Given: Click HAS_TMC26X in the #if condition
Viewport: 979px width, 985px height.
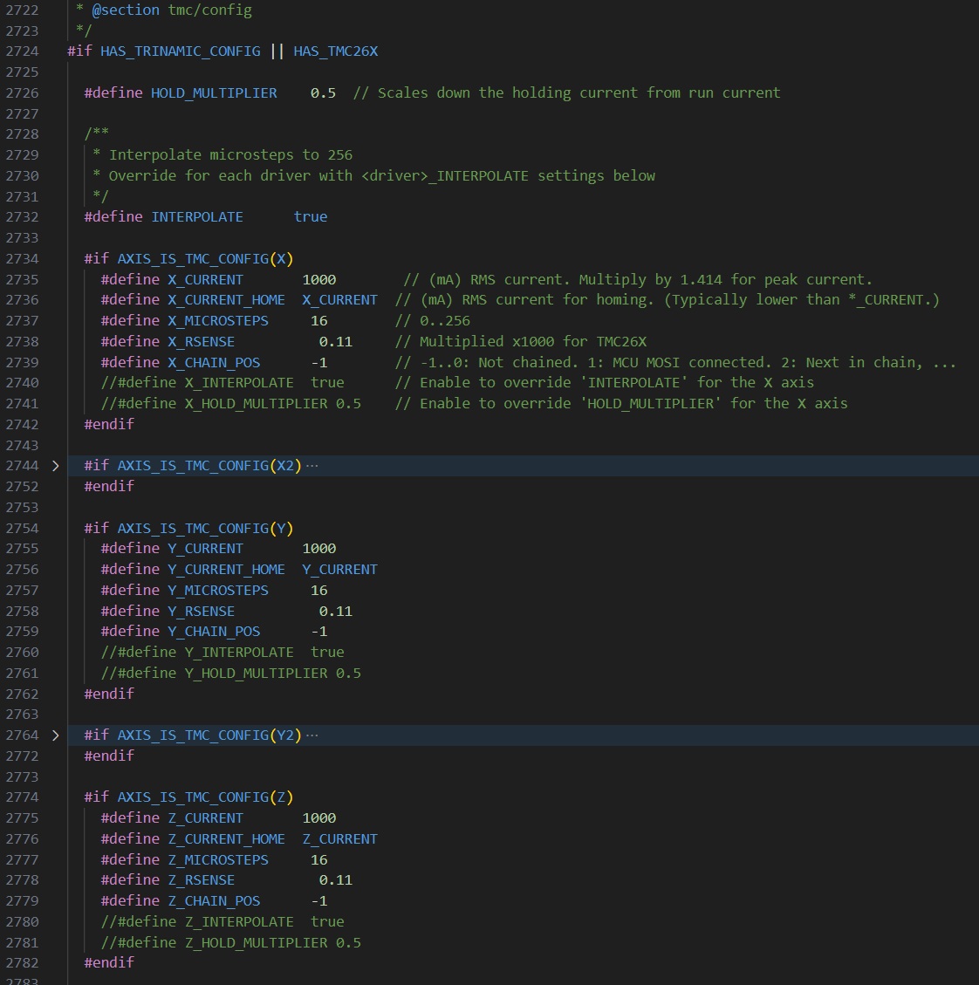Looking at the screenshot, I should pos(336,51).
